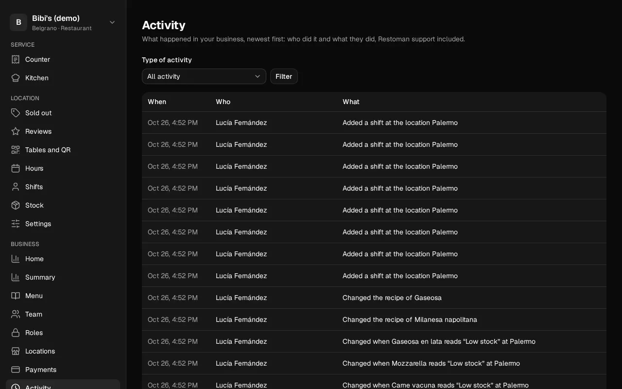Click the When column header
This screenshot has width=622, height=389.
point(157,102)
